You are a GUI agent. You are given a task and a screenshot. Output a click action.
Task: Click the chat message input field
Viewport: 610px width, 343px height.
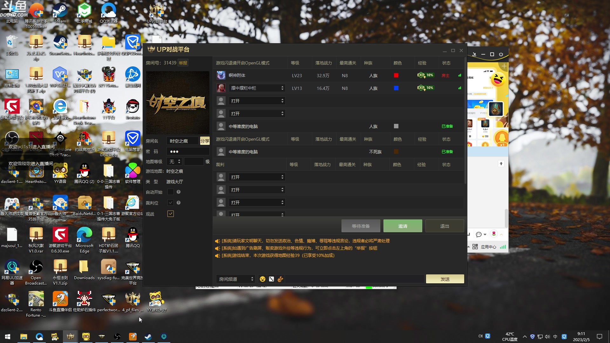click(354, 279)
